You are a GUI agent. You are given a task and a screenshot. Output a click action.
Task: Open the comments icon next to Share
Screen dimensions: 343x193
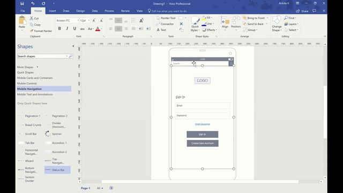coord(315,11)
